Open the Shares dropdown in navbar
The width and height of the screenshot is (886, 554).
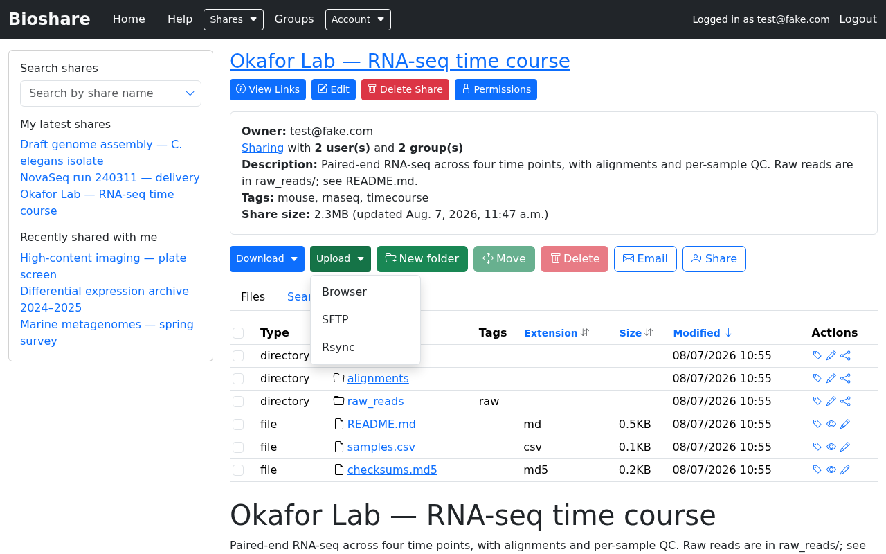[233, 19]
